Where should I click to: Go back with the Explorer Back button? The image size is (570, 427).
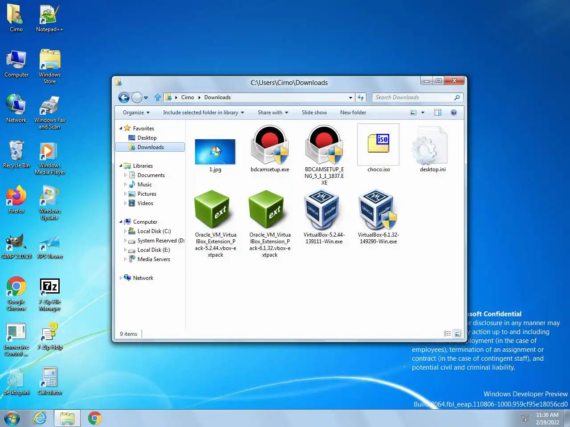coord(124,97)
